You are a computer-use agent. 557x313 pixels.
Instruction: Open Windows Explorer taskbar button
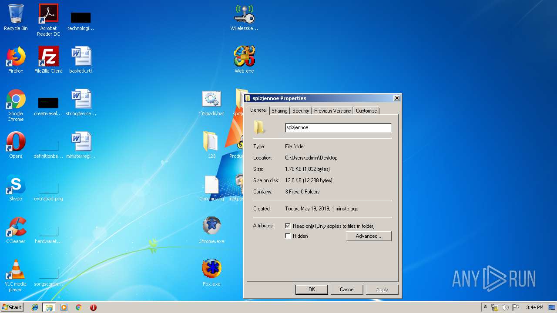pos(49,307)
